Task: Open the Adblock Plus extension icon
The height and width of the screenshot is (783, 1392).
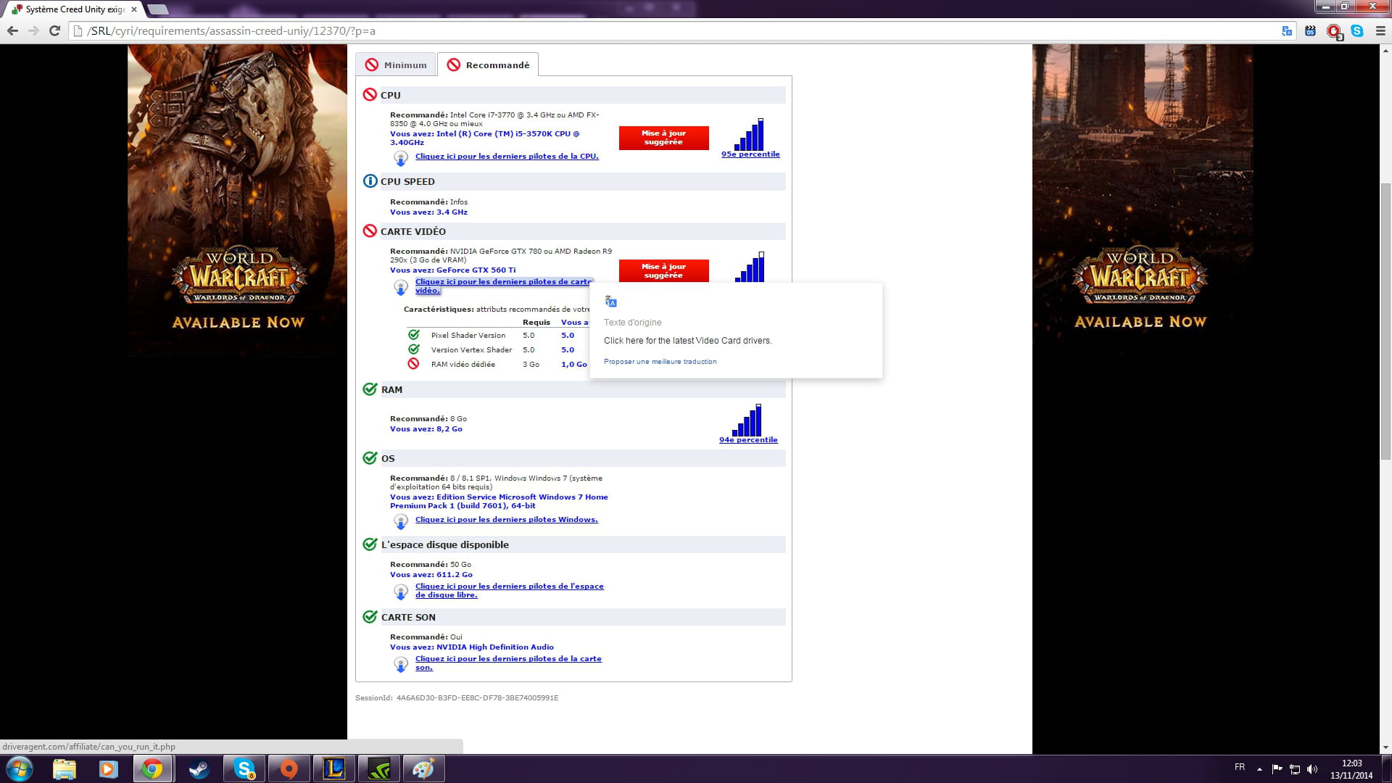Action: tap(1333, 31)
